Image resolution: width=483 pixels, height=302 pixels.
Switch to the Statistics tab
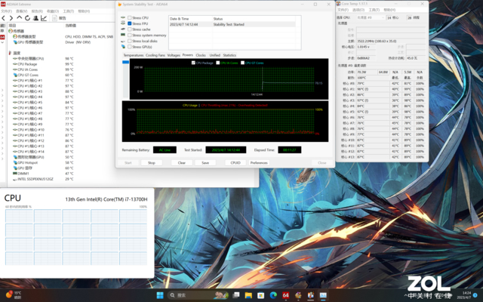[229, 55]
